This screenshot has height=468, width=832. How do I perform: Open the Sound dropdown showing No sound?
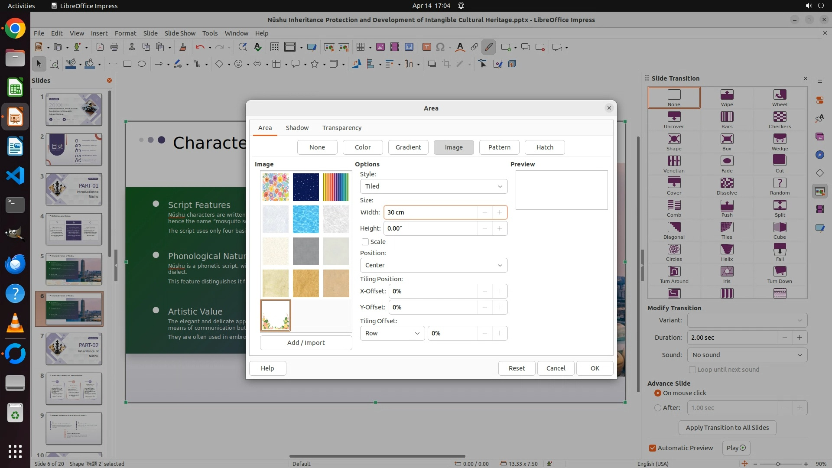pos(747,355)
